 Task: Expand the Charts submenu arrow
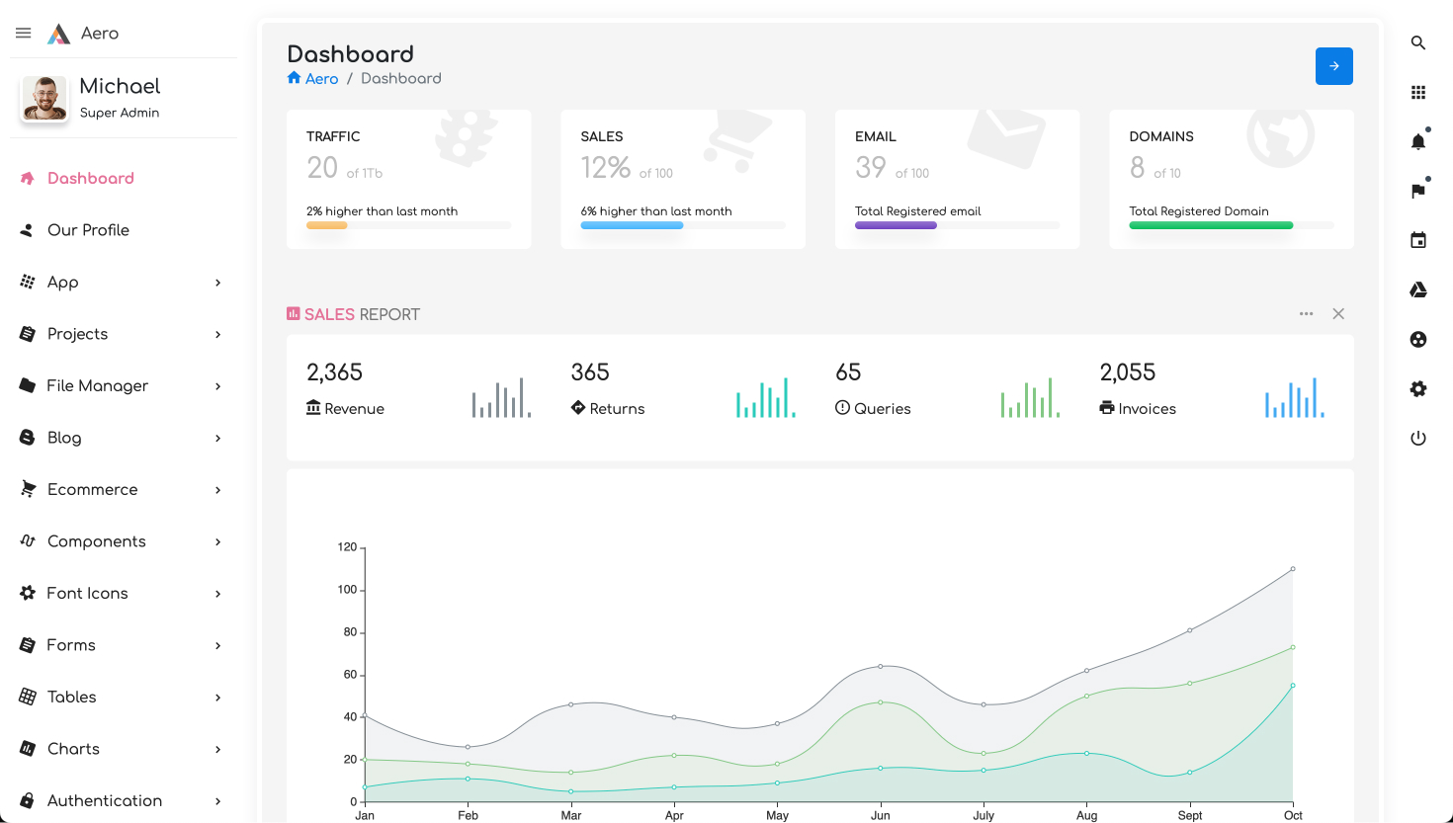[218, 749]
